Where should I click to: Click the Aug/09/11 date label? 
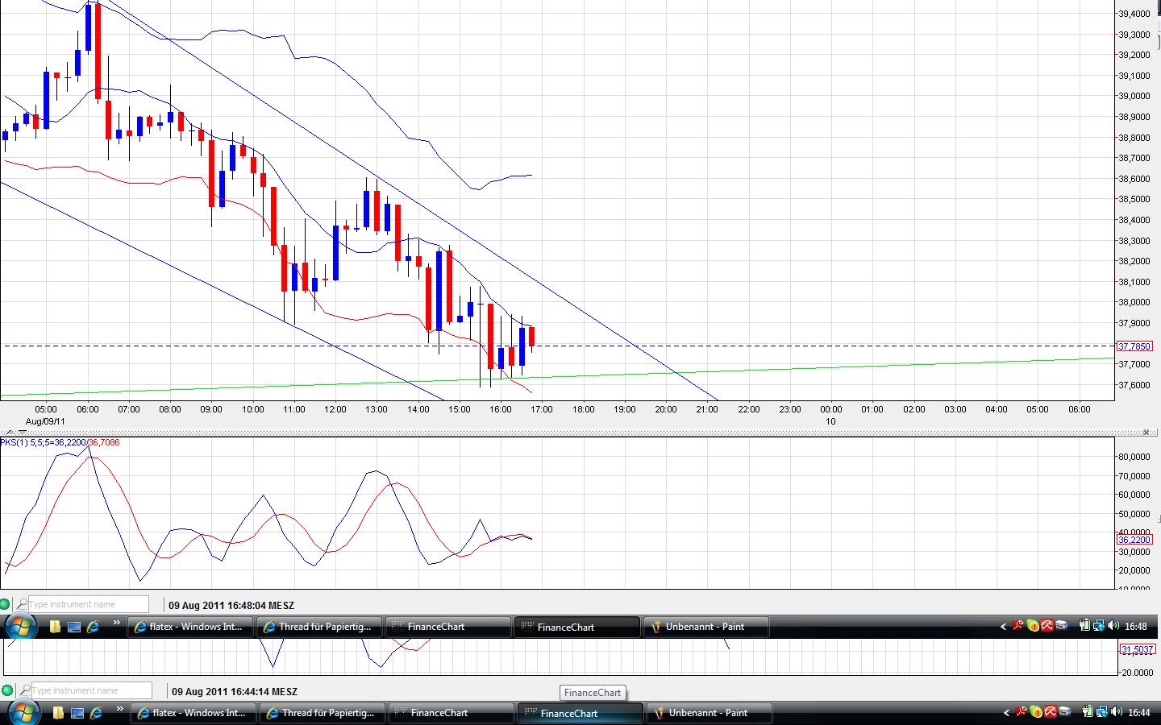tap(45, 421)
